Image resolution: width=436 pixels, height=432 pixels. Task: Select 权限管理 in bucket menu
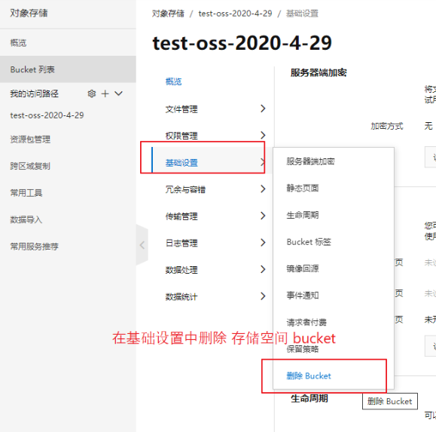[181, 136]
